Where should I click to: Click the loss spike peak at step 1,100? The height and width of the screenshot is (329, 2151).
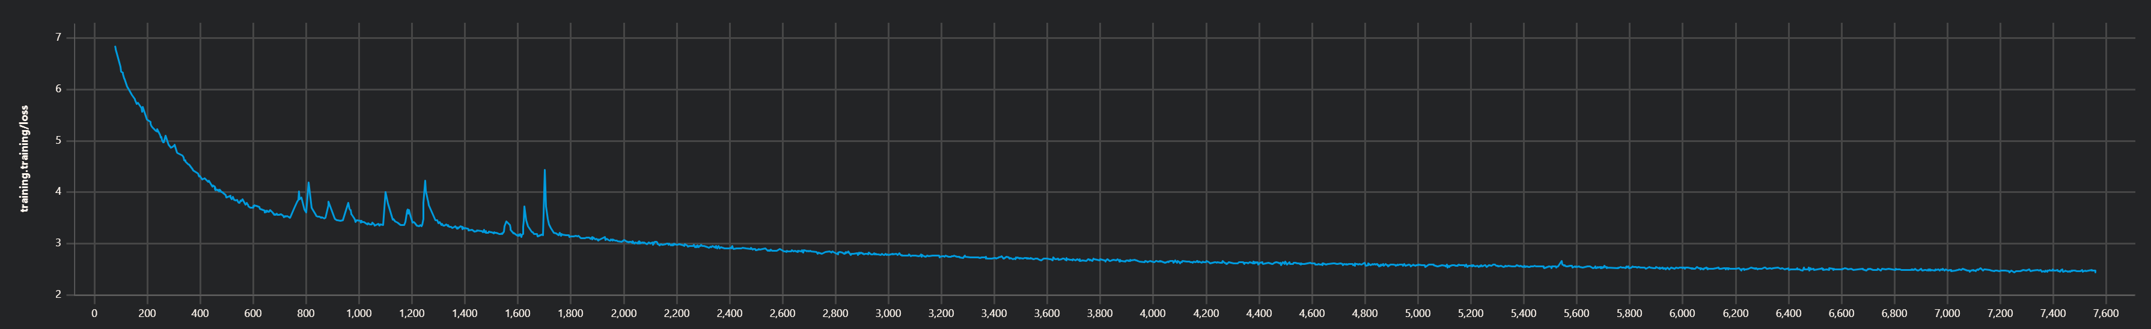click(x=385, y=193)
